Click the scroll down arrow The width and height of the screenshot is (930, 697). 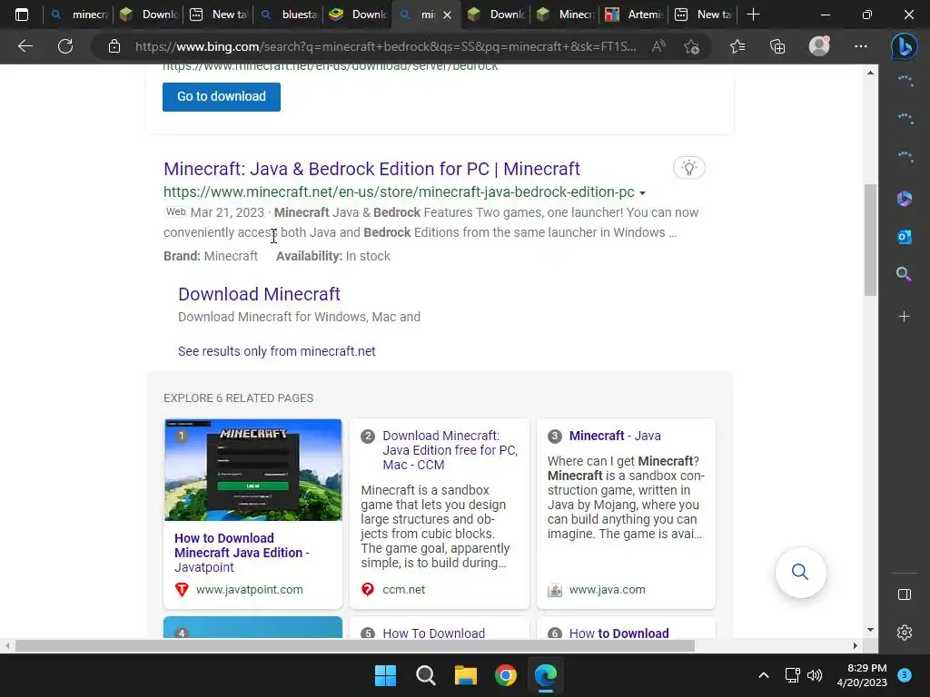click(870, 630)
